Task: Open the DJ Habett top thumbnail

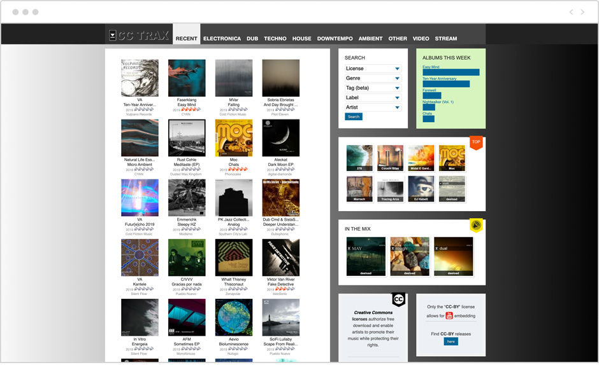Action: pyautogui.click(x=421, y=189)
